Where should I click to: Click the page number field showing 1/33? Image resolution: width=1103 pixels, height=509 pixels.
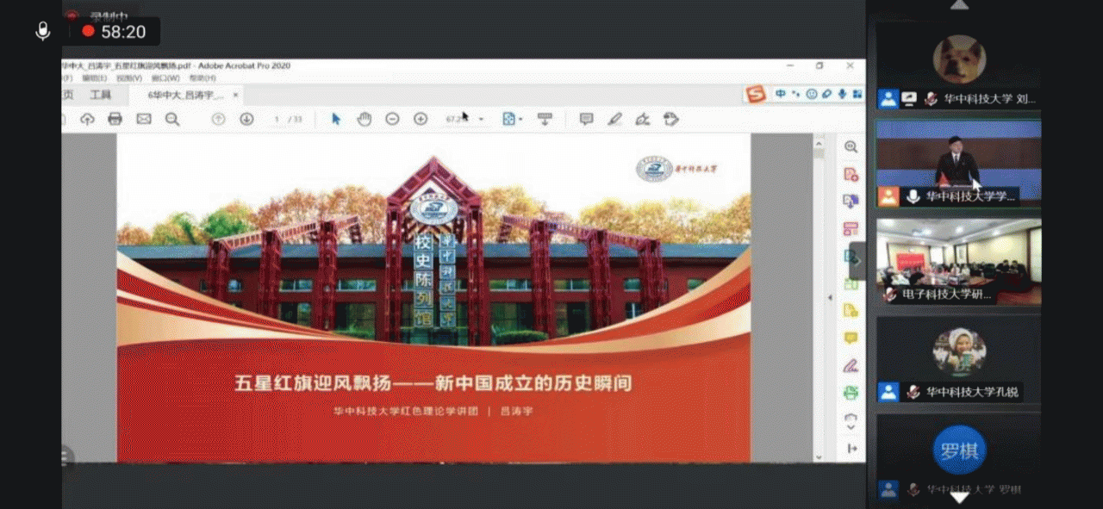pyautogui.click(x=284, y=119)
